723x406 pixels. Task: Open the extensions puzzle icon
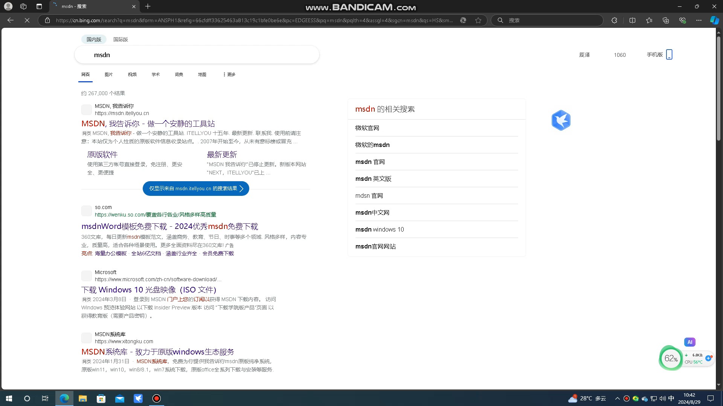(x=614, y=20)
